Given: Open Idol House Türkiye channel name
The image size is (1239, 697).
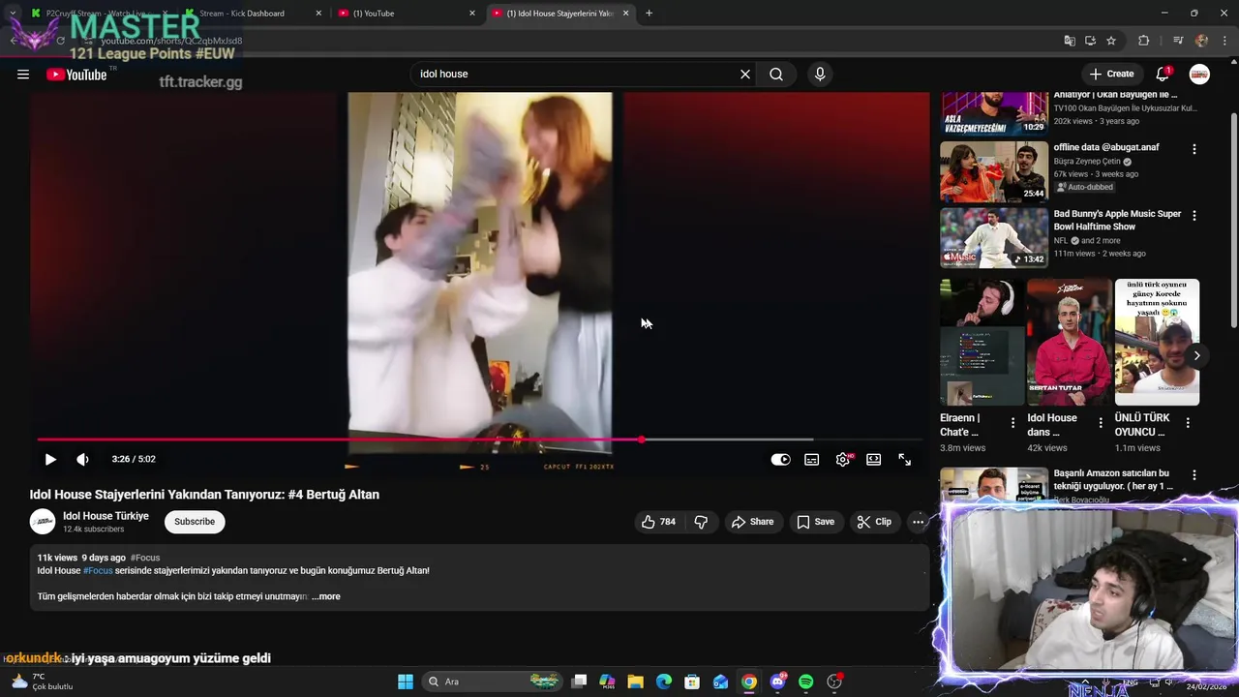Looking at the screenshot, I should (106, 516).
